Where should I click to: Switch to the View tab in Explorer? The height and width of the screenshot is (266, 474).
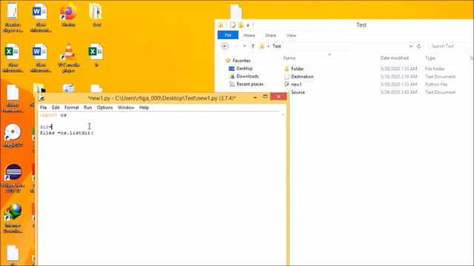pos(291,35)
